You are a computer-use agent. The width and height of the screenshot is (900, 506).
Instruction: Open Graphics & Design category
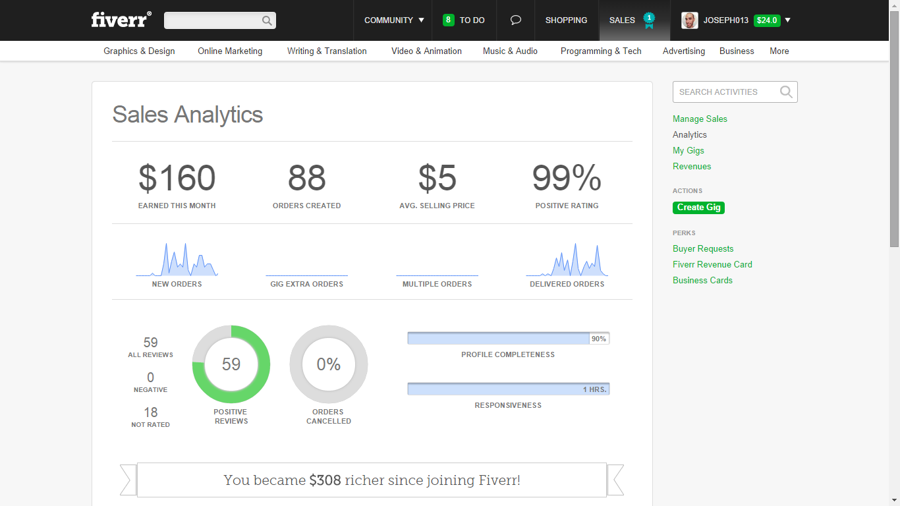coord(139,51)
